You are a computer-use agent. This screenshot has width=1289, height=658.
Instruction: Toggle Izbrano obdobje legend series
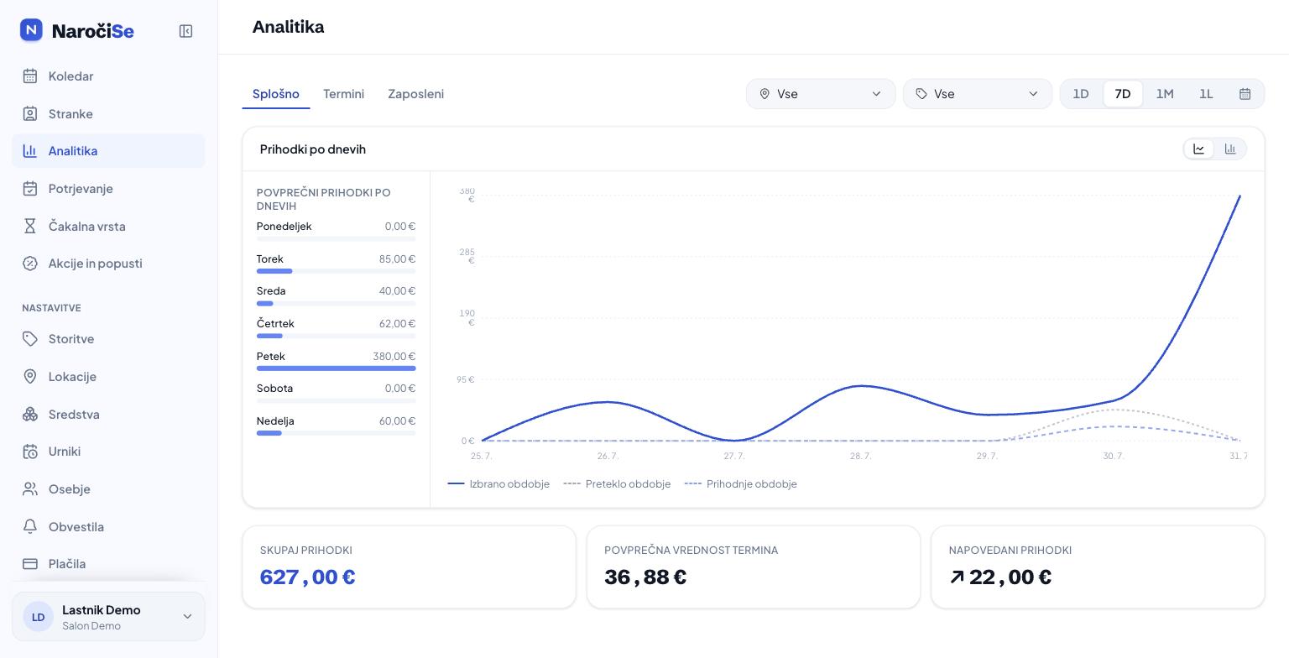point(498,484)
